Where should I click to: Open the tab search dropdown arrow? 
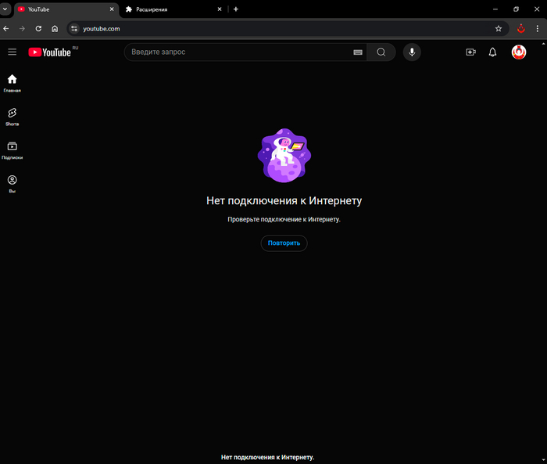5,9
